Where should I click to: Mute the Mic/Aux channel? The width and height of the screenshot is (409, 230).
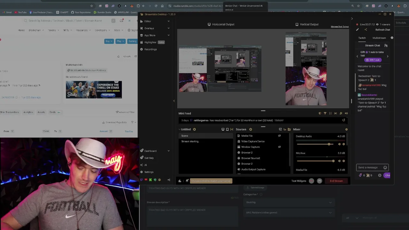[339, 161]
